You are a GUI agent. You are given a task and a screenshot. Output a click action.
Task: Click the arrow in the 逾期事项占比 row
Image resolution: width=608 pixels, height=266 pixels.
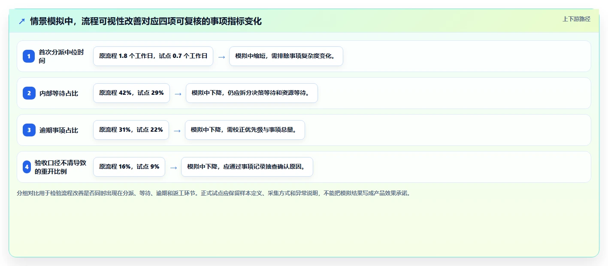pyautogui.click(x=177, y=130)
